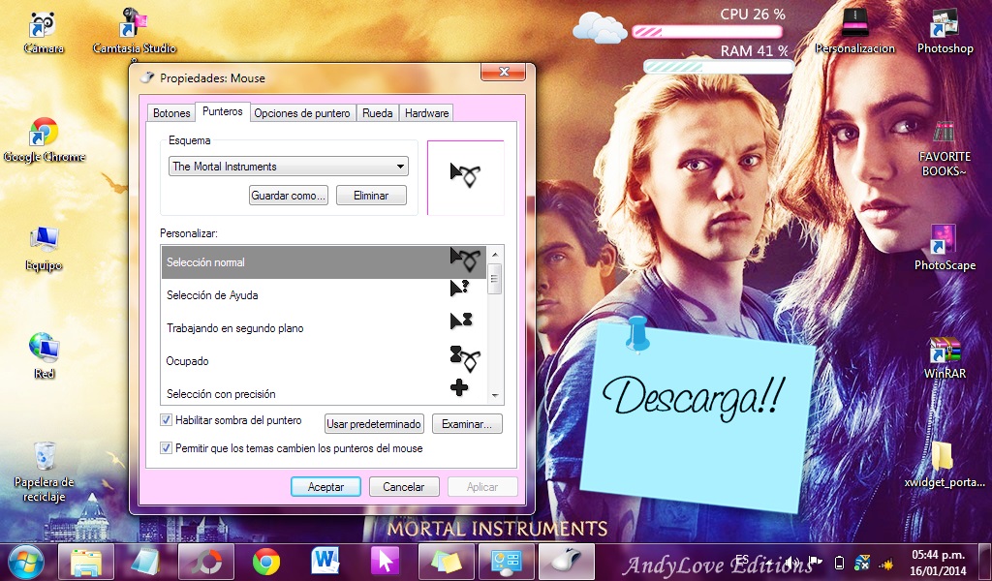Select the Ocupado pointer row
Screen dimensions: 992x581
click(324, 361)
